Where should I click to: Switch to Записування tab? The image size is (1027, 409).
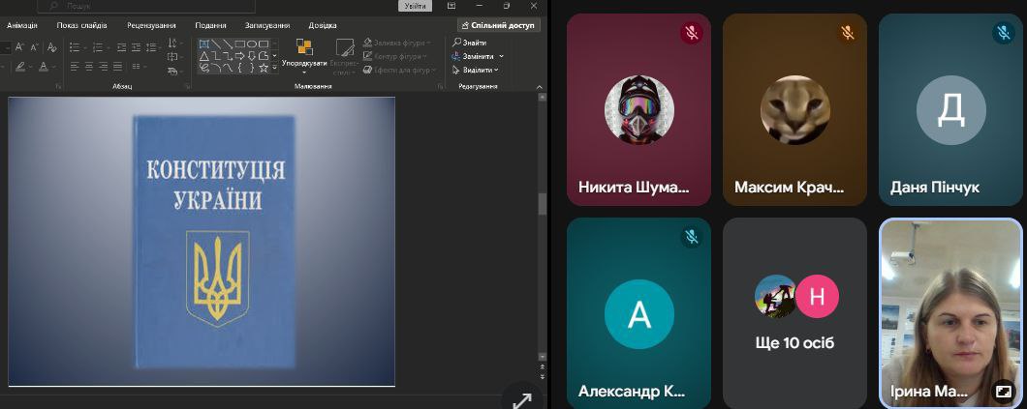267,25
